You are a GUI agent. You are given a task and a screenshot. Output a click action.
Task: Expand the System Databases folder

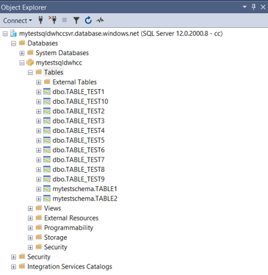pyautogui.click(x=22, y=53)
